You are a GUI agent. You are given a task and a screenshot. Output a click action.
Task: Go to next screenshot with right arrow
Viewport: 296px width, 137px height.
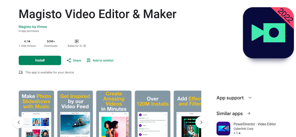201,122
